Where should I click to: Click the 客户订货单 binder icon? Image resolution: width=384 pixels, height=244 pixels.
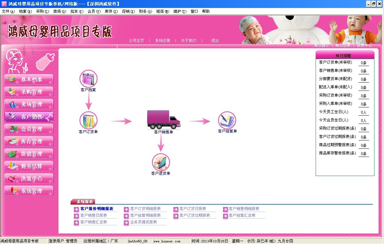click(88, 120)
